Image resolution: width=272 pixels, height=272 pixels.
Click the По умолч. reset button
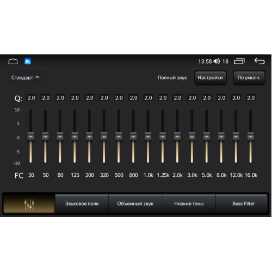pos(249,78)
